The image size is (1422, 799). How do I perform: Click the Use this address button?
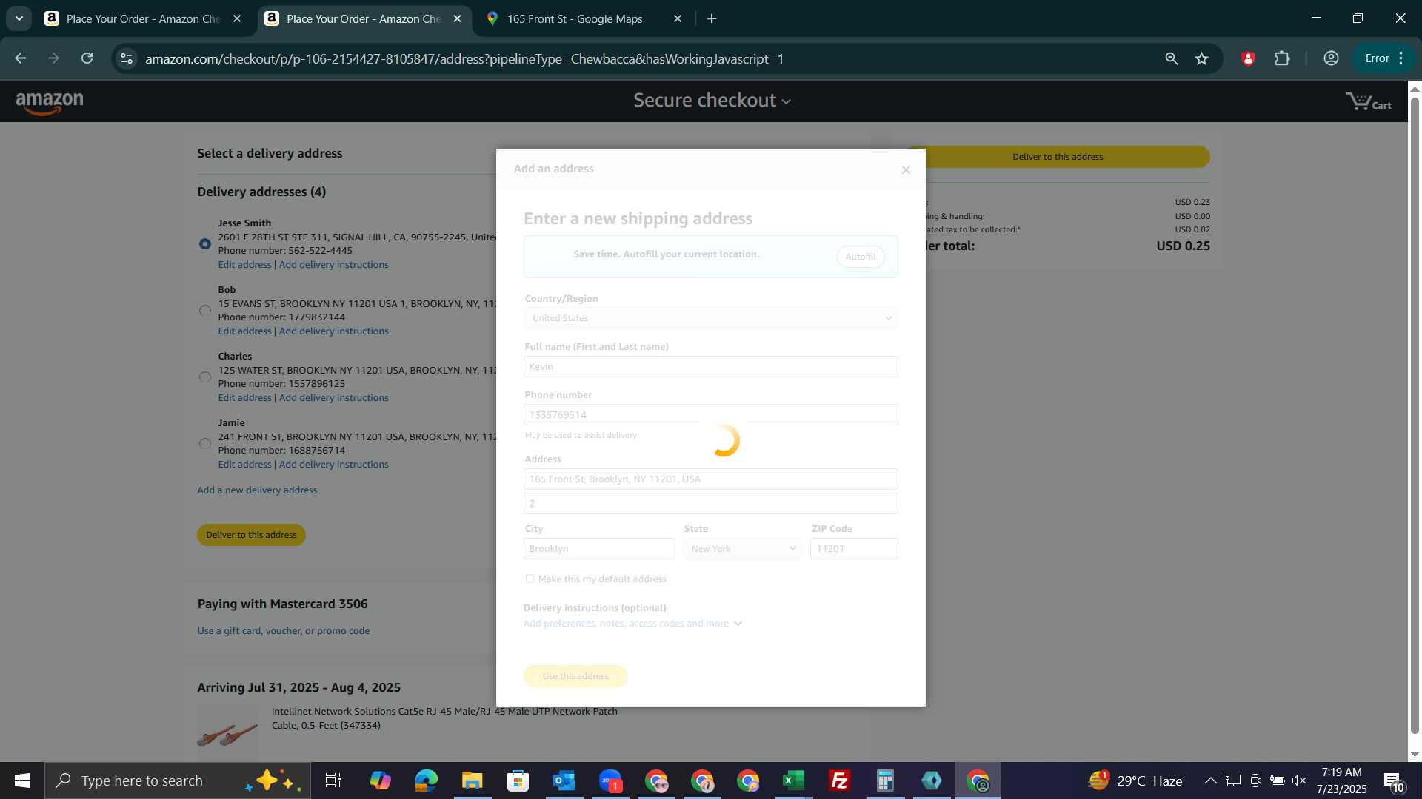(x=575, y=676)
